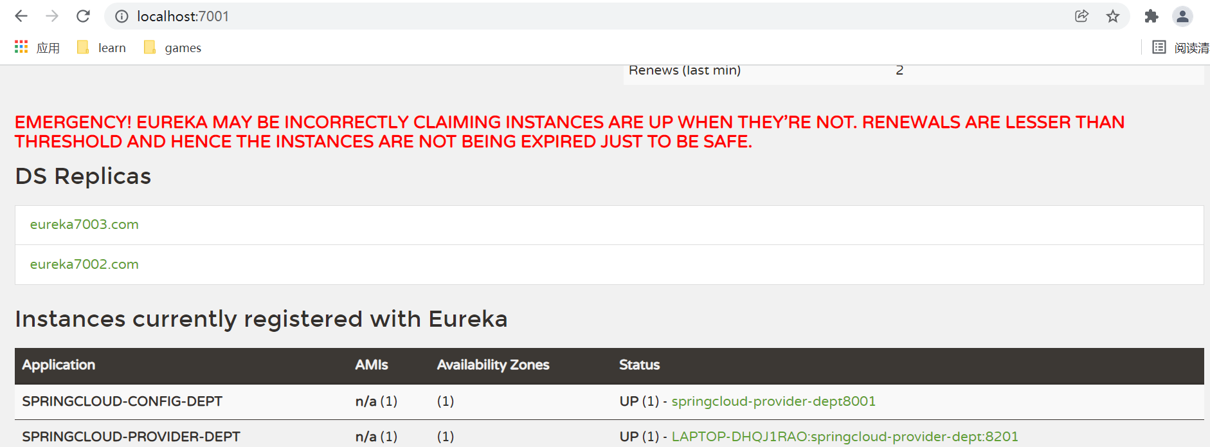Open the LAPTOP-DHQJ1RAO provider-dept:8201 link
Screen dimensions: 1210x447
pyautogui.click(x=845, y=437)
